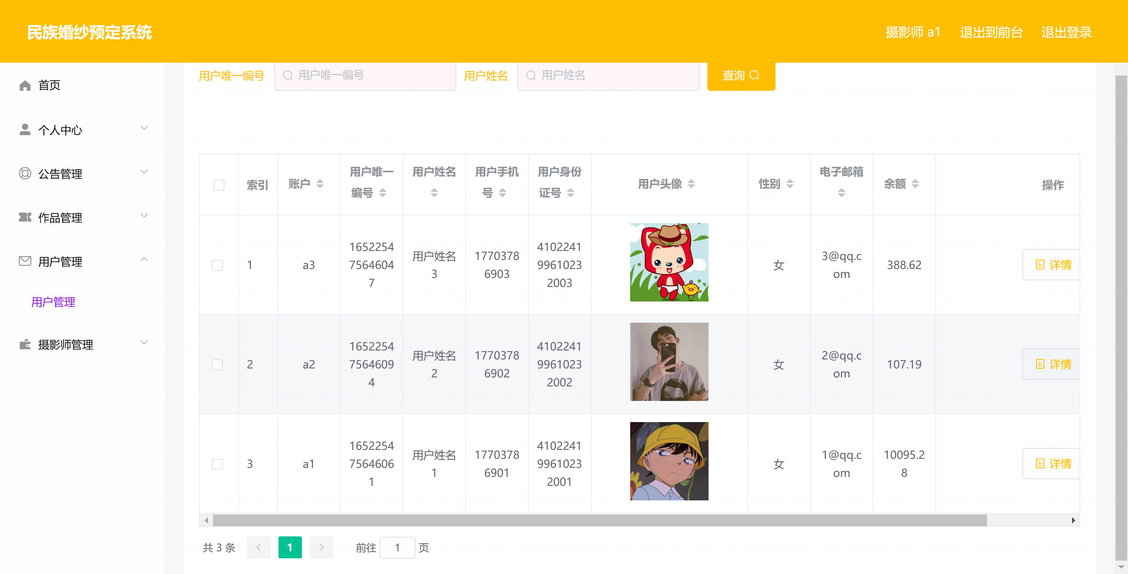
Task: Sort table by 账户 column arrows
Action: (320, 184)
